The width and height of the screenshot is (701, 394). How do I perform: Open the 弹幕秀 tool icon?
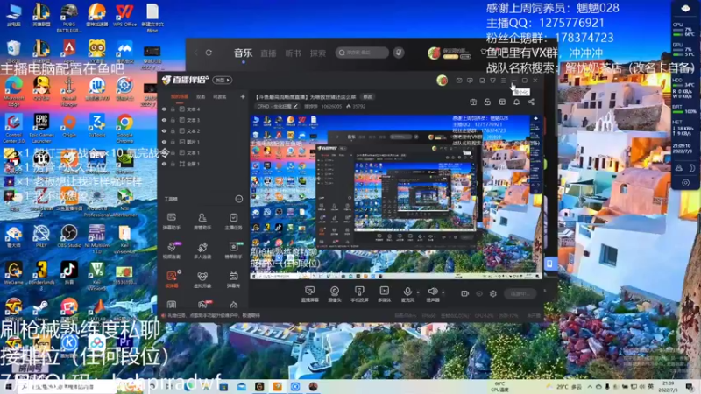[x=233, y=279]
